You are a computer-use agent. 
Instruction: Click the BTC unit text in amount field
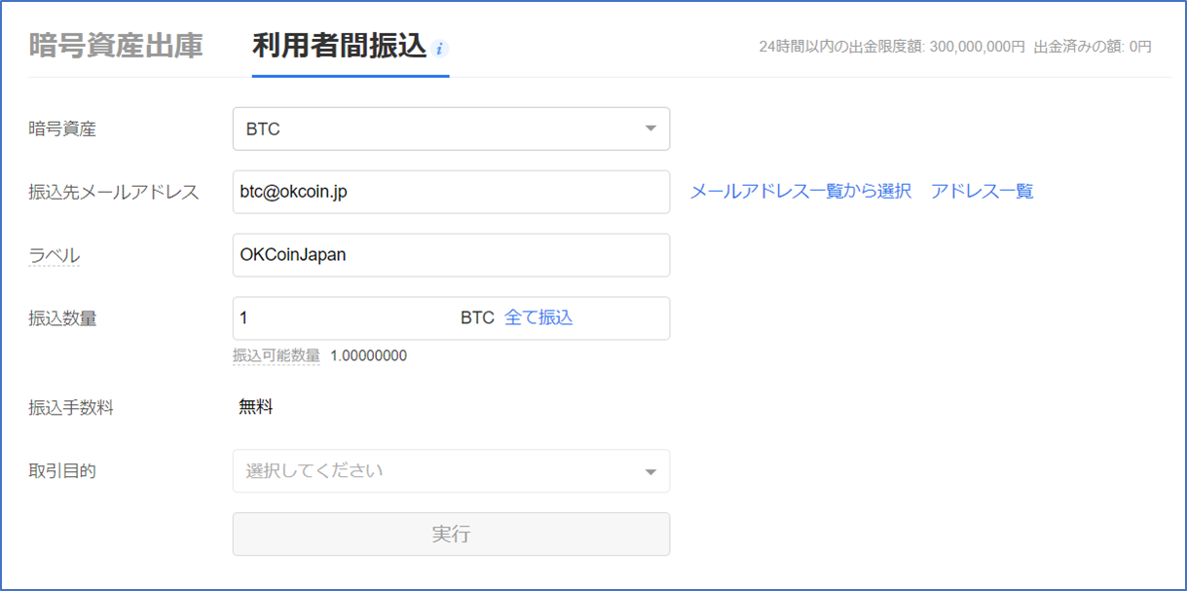pyautogui.click(x=477, y=317)
